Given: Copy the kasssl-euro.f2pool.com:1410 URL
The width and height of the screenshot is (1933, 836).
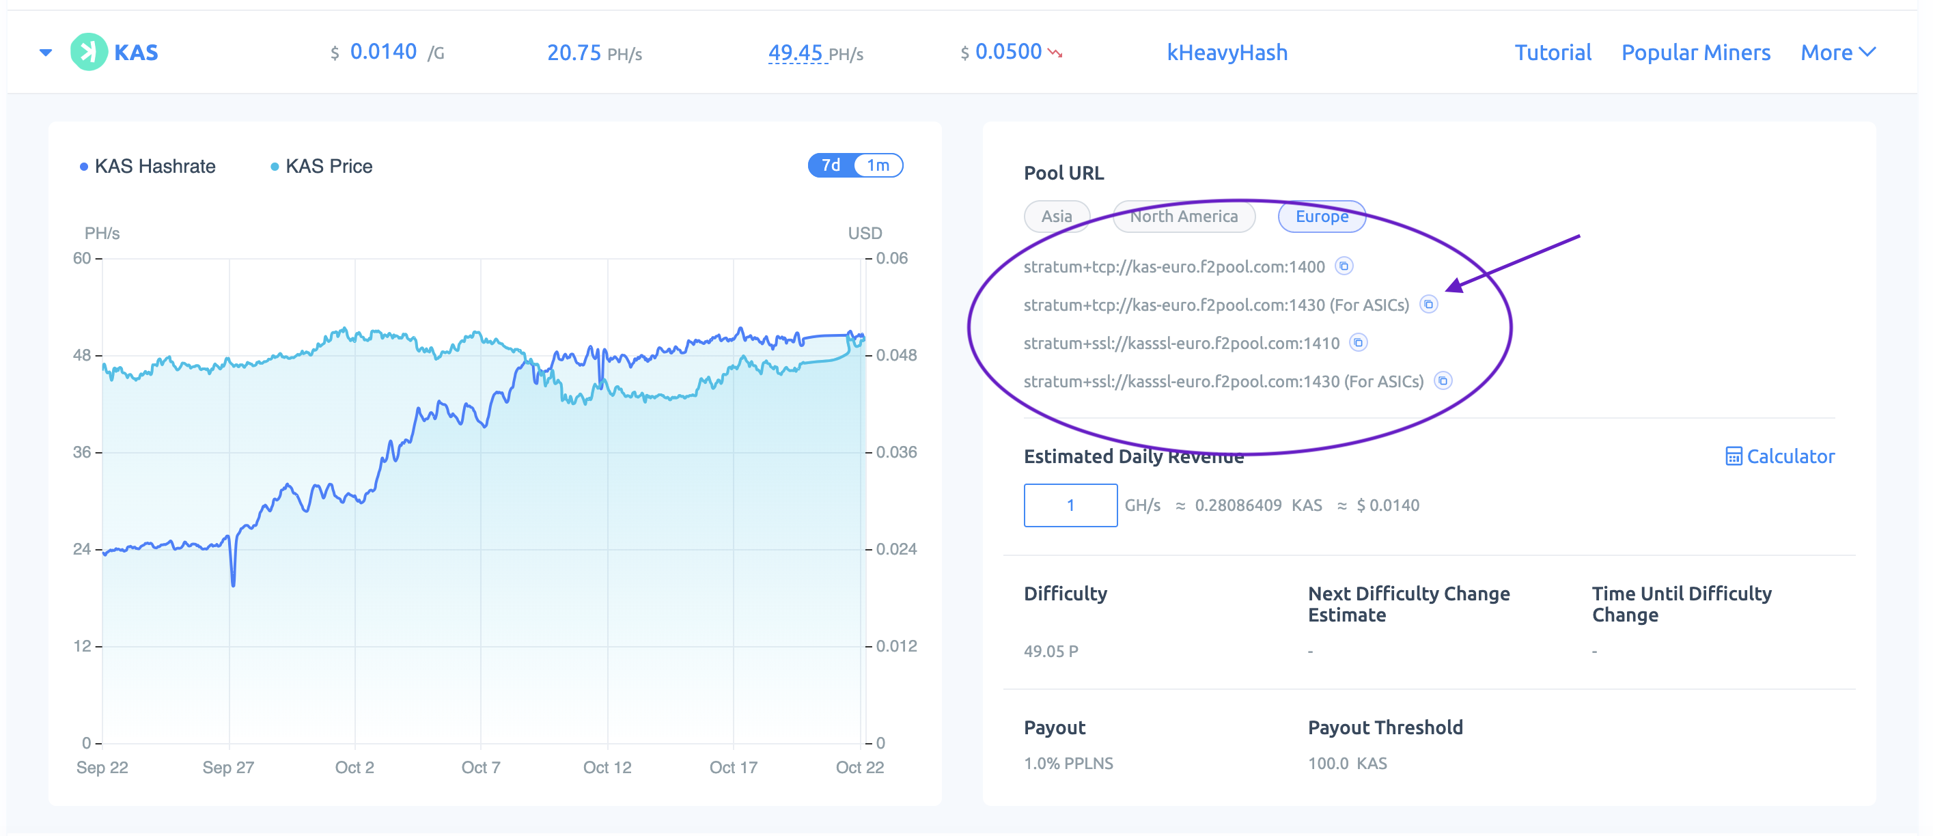Looking at the screenshot, I should (1358, 343).
